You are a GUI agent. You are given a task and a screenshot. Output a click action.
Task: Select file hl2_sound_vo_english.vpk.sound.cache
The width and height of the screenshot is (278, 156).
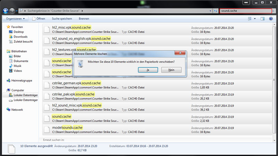tap(157, 41)
